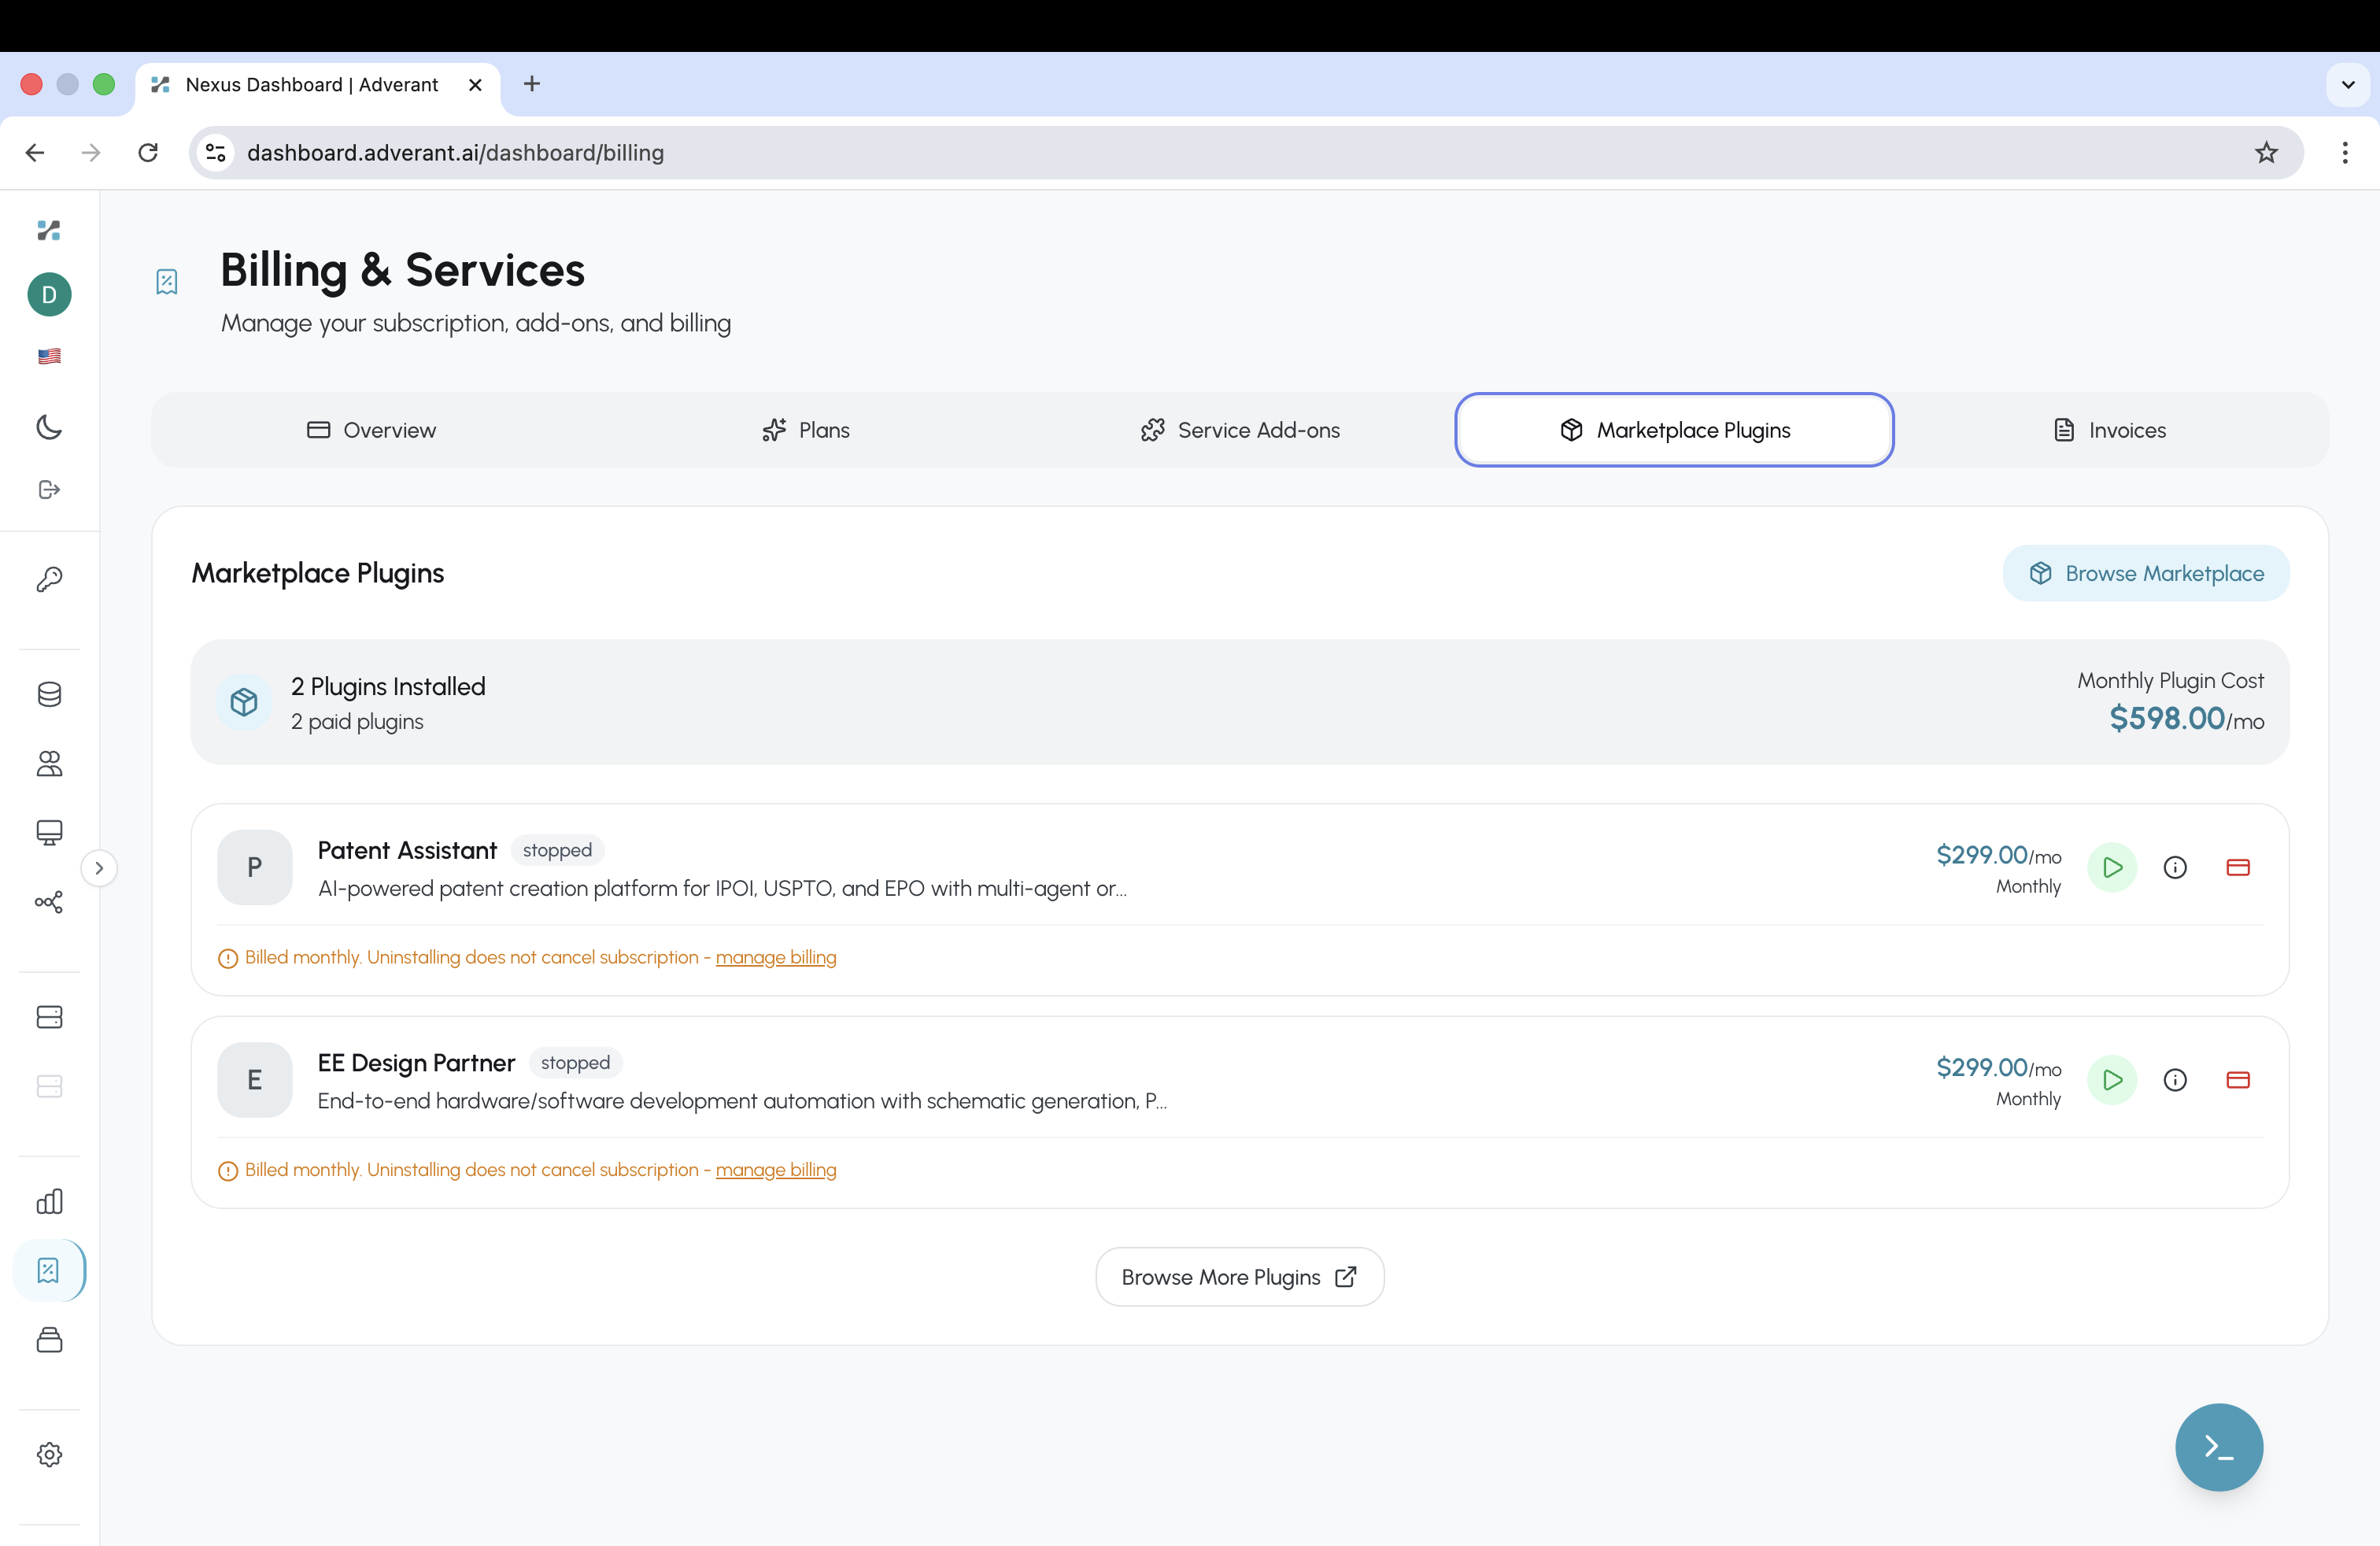Toggle dark mode with the moon icon
2380x1546 pixels.
tap(49, 427)
